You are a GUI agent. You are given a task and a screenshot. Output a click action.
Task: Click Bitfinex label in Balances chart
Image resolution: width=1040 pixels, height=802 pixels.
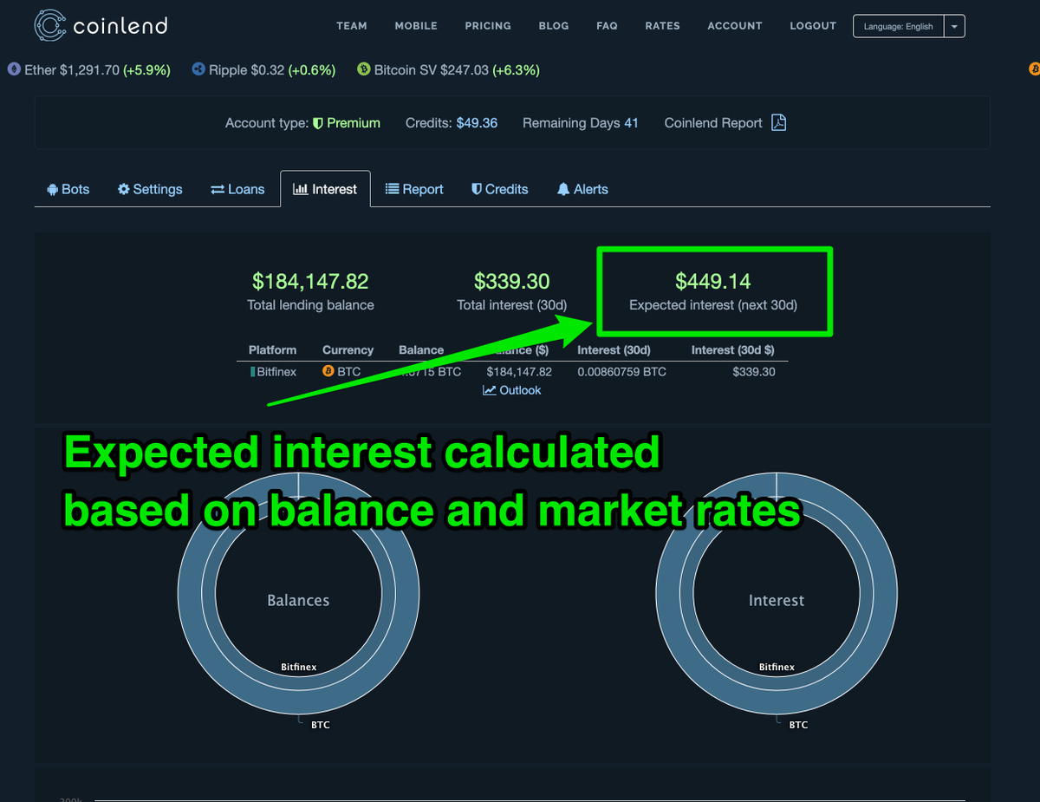coord(298,667)
